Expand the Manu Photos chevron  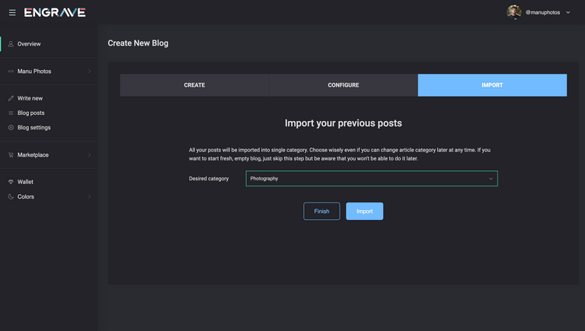pyautogui.click(x=90, y=72)
